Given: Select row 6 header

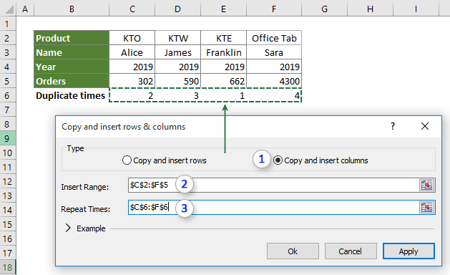Looking at the screenshot, I should point(8,95).
